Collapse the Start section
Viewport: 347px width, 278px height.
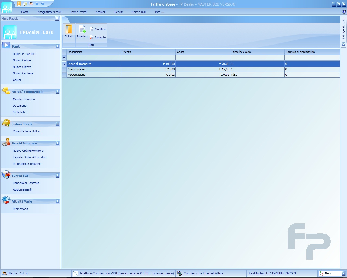[x=57, y=46]
